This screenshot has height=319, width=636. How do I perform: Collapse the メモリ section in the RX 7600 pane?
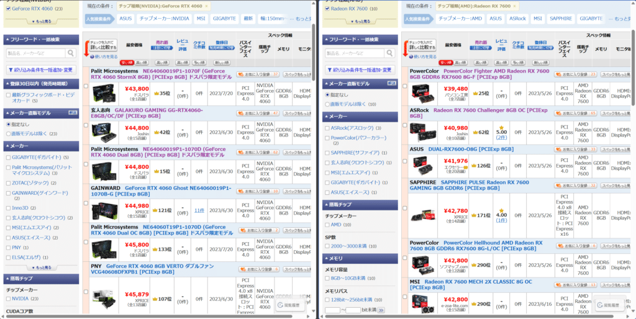360,258
